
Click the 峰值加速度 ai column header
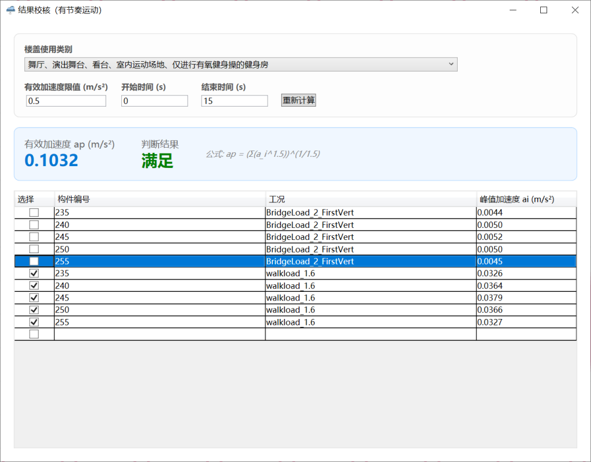(526, 199)
